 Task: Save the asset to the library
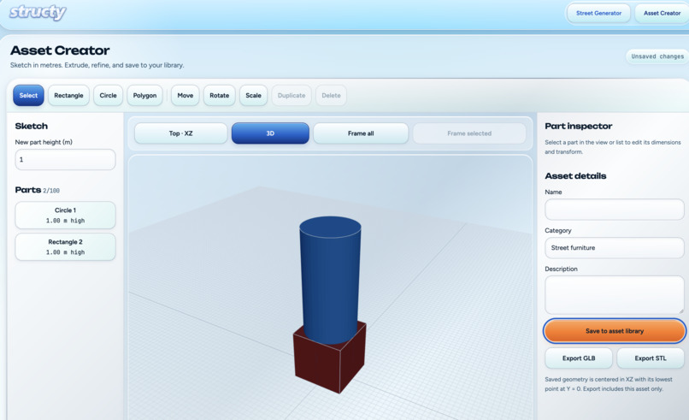(x=615, y=331)
